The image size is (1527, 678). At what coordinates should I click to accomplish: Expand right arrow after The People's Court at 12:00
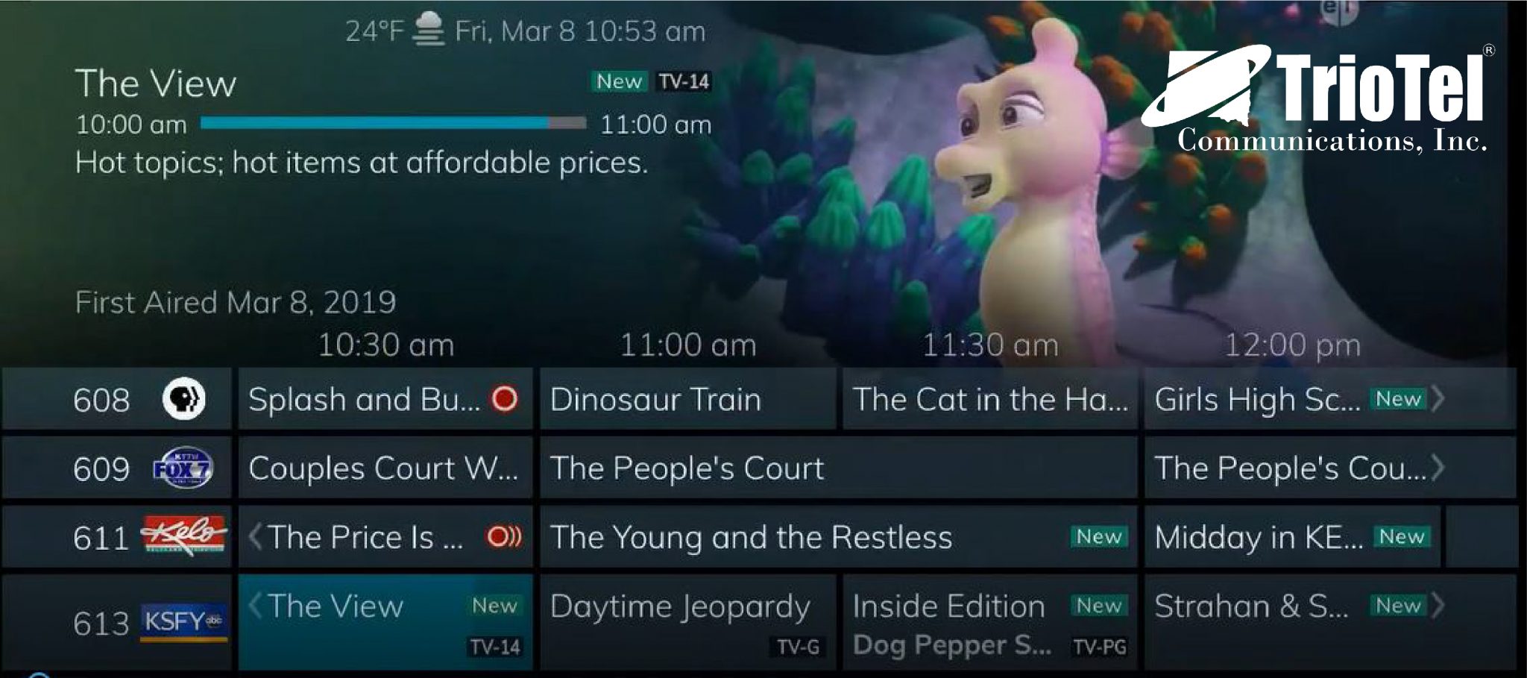coord(1438,468)
